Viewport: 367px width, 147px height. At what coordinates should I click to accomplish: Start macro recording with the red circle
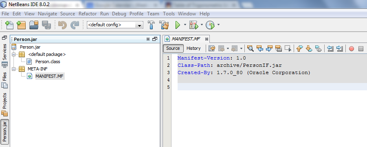point(352,49)
